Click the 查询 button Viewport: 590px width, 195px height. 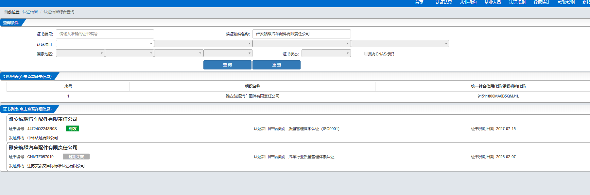pyautogui.click(x=227, y=65)
